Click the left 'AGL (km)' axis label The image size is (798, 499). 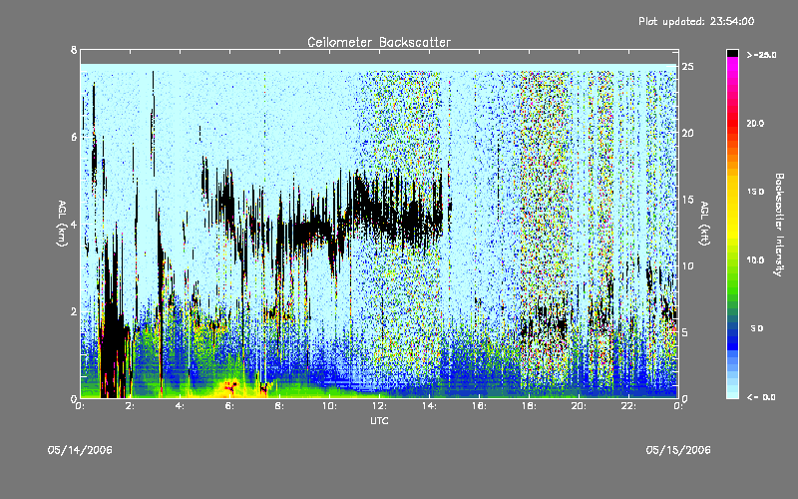click(62, 224)
